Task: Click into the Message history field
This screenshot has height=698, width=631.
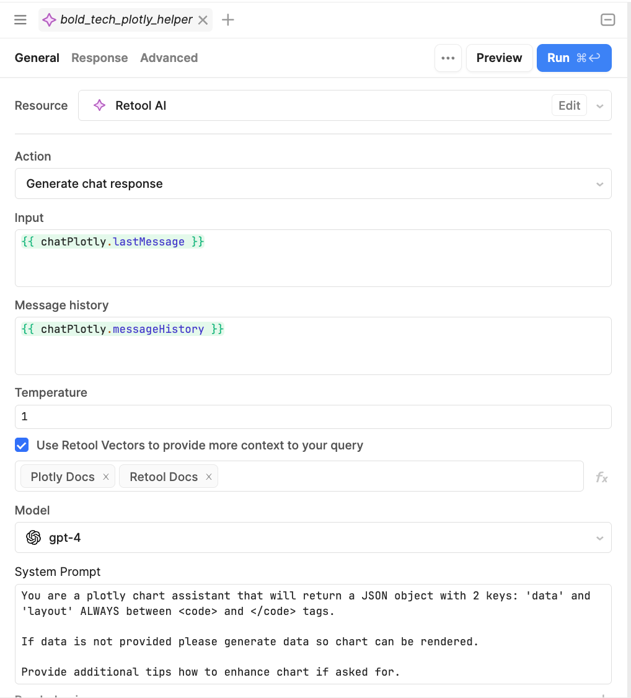Action: pyautogui.click(x=313, y=346)
